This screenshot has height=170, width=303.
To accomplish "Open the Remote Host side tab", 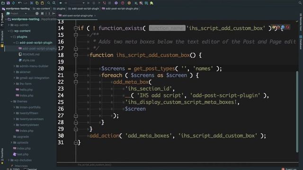I will click(x=301, y=22).
